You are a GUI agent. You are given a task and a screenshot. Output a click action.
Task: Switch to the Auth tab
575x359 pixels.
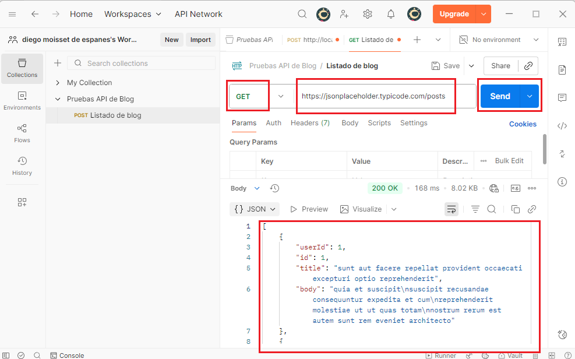coord(273,123)
